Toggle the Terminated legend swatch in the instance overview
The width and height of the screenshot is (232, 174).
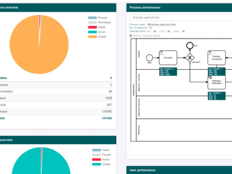pyautogui.click(x=92, y=22)
